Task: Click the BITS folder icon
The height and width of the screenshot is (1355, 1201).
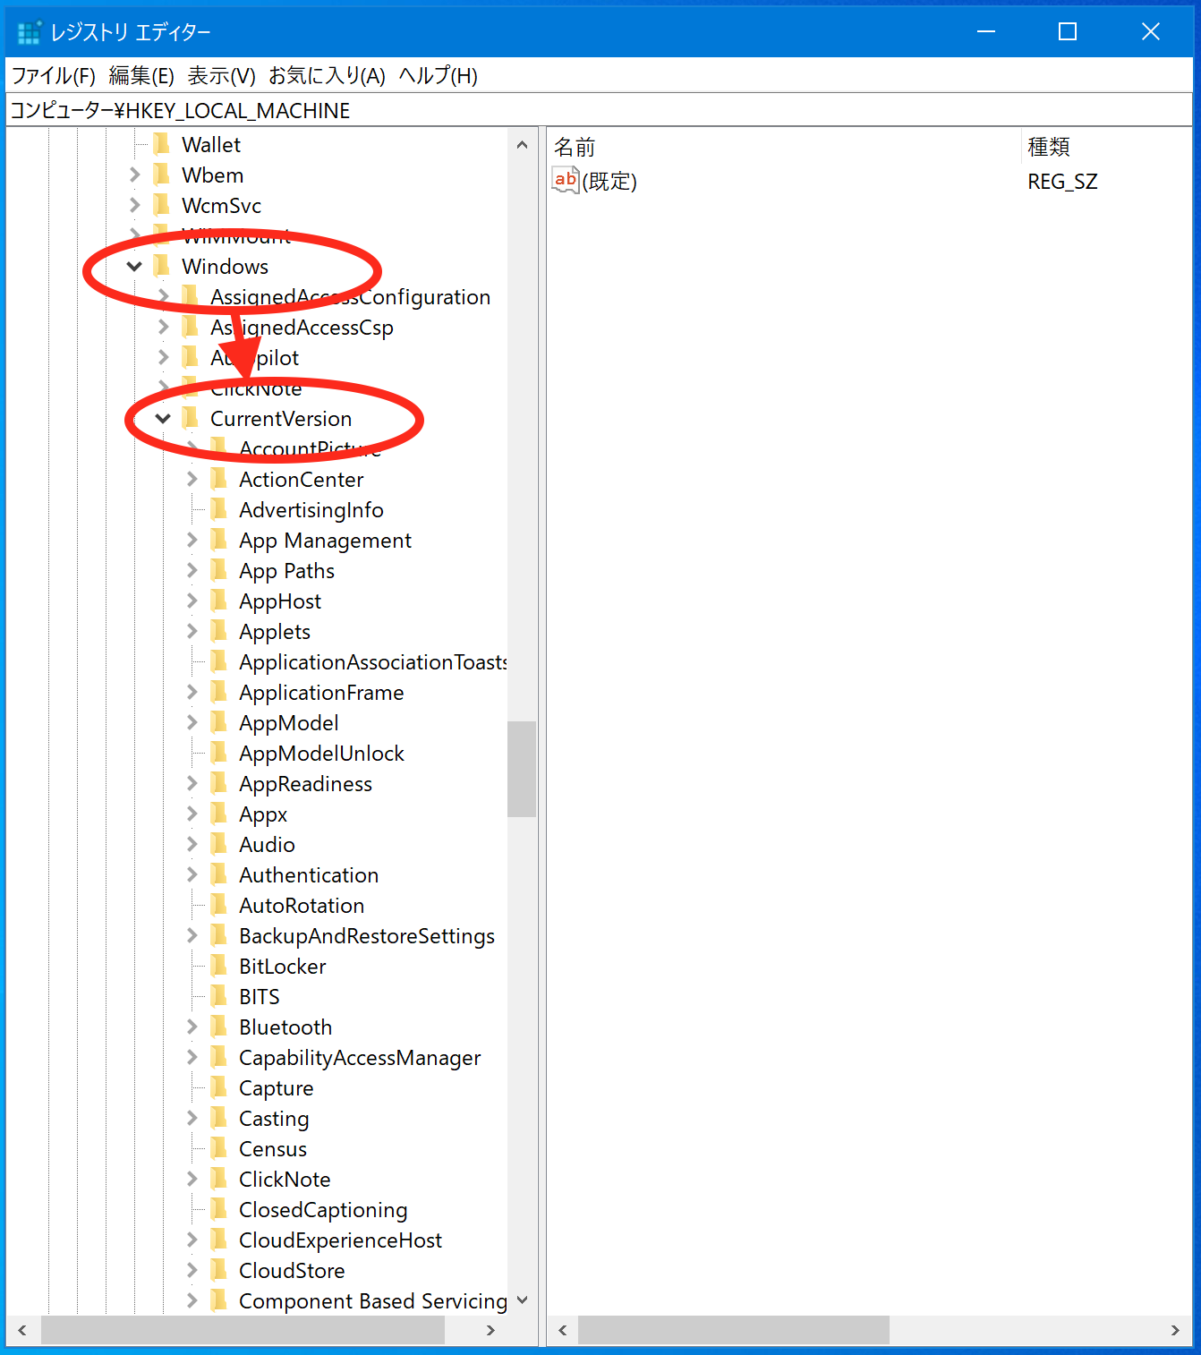Action: 219,996
